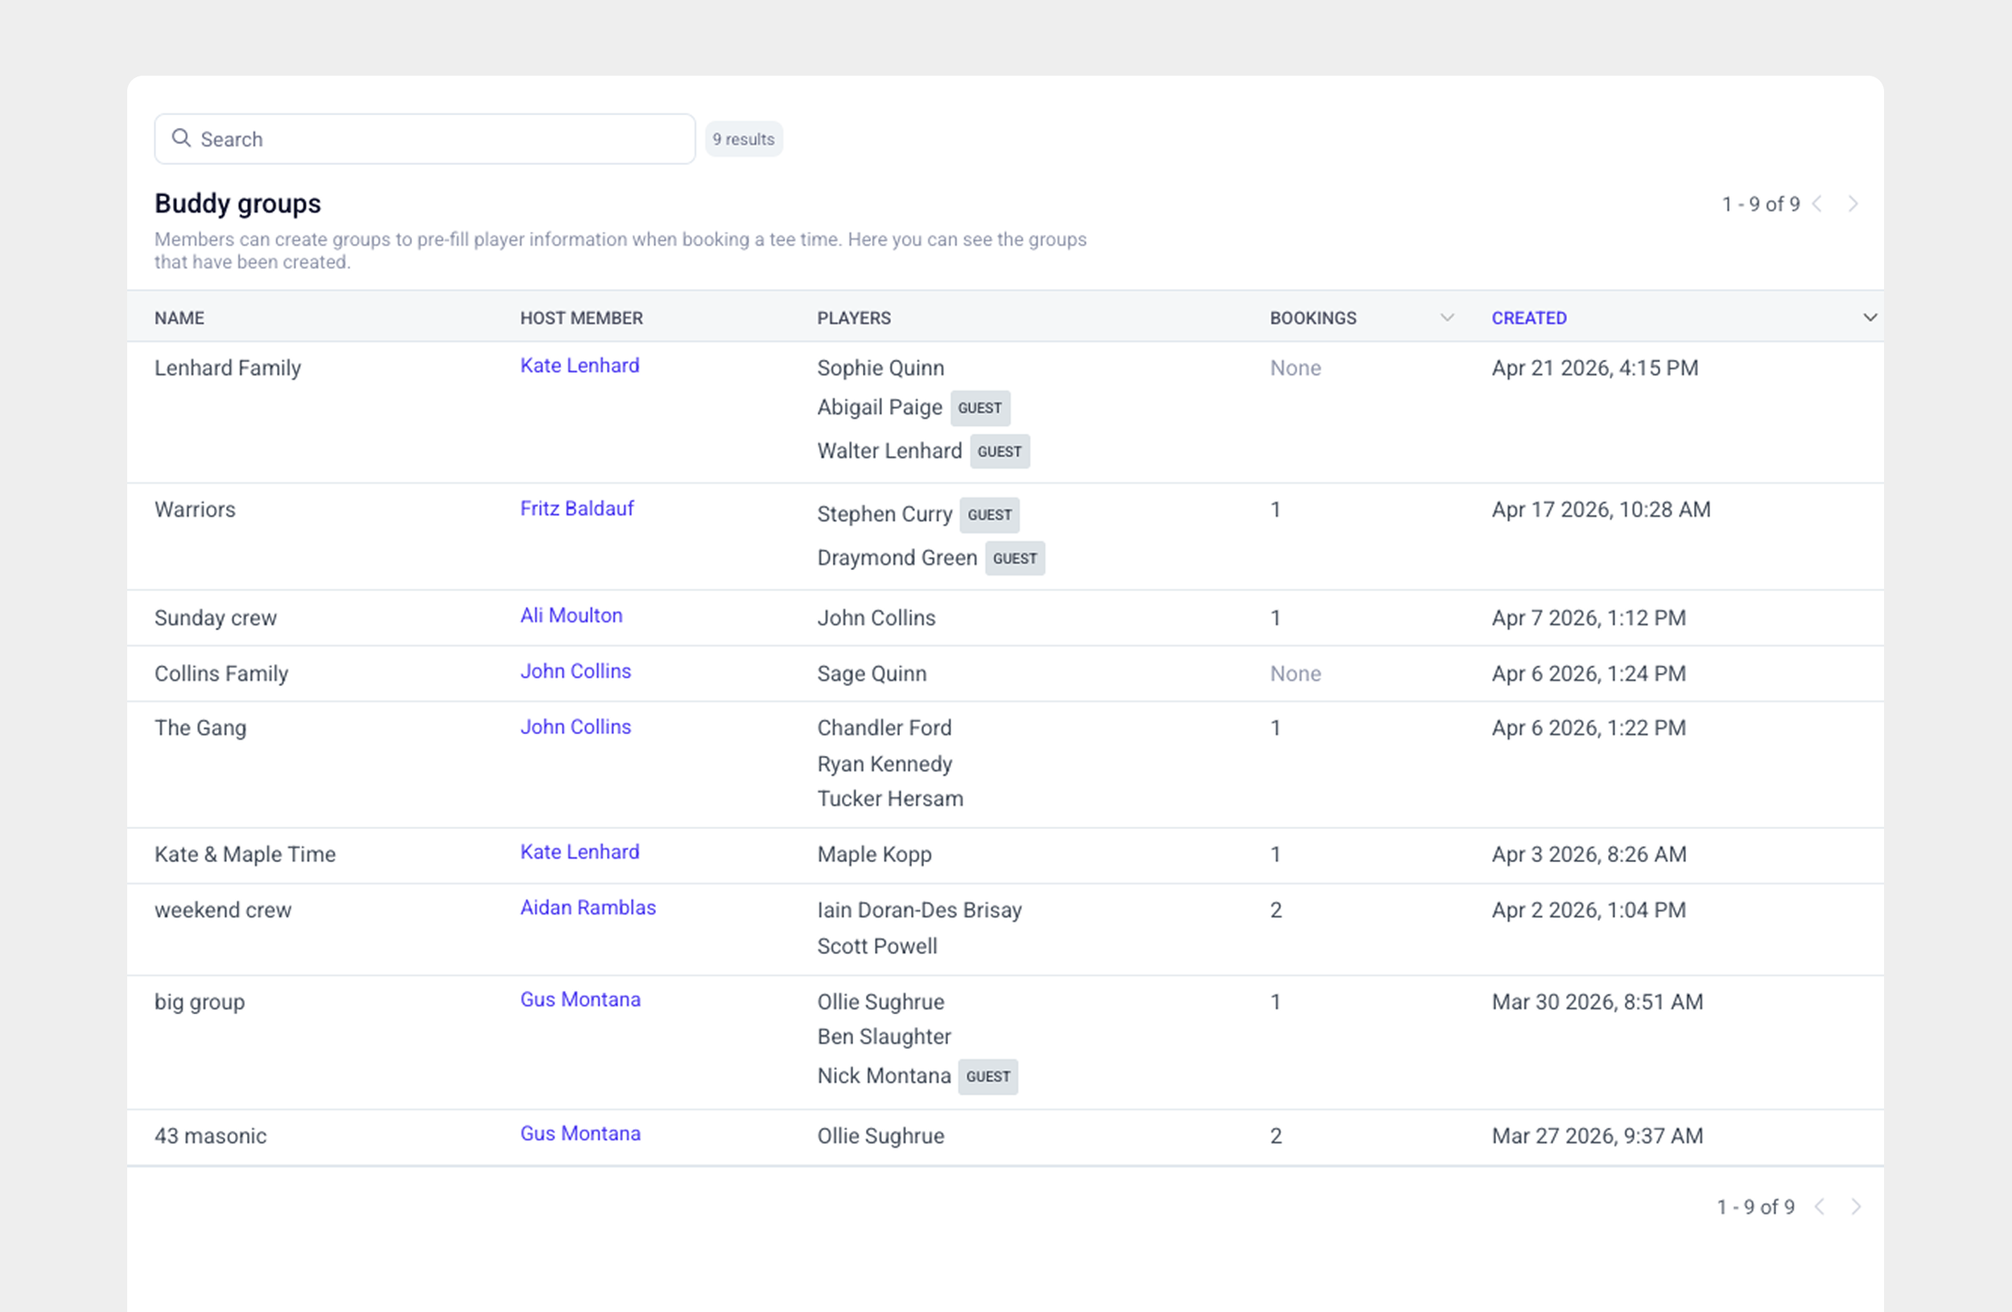Open the Bookings column filter dropdown

click(x=1446, y=317)
